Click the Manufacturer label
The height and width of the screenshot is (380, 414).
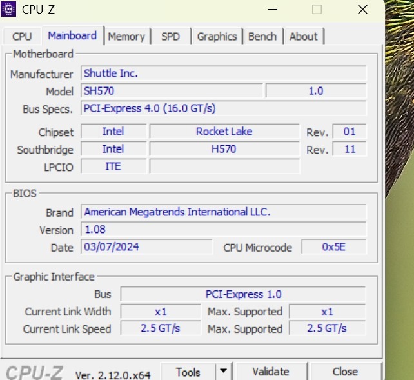point(41,74)
